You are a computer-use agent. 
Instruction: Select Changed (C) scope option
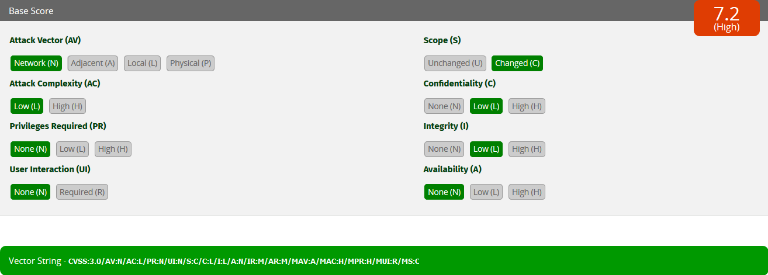coord(517,63)
